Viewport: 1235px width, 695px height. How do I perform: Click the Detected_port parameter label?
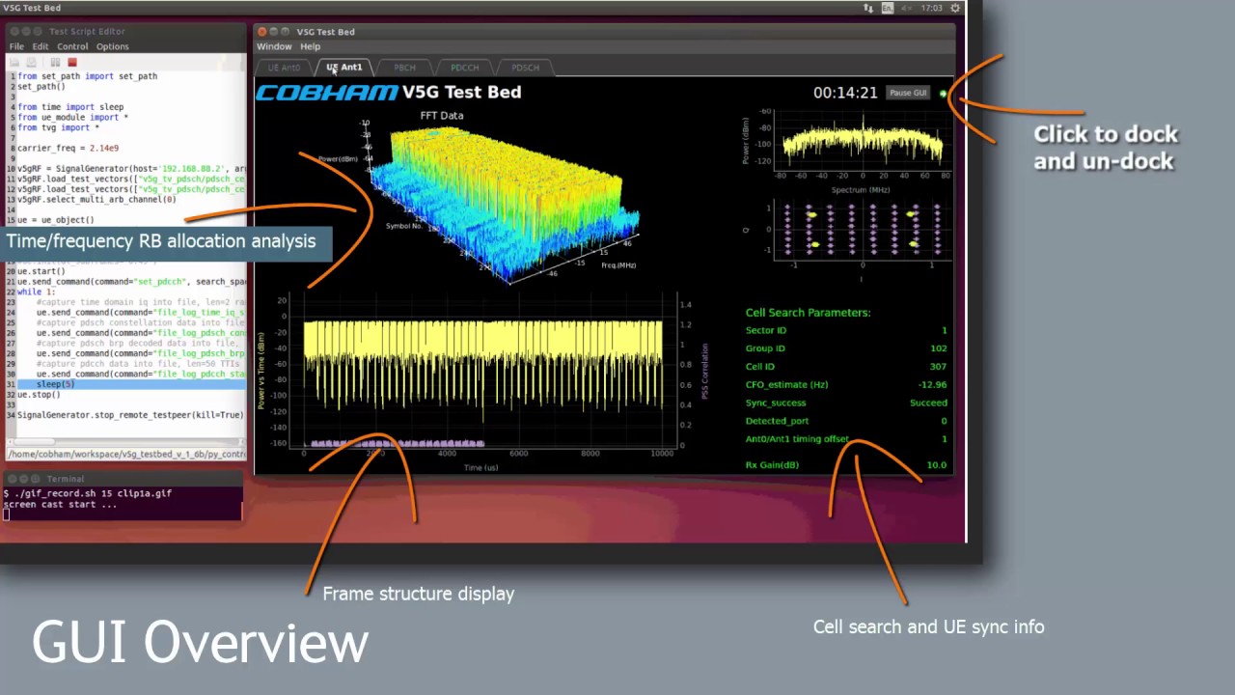pos(778,421)
